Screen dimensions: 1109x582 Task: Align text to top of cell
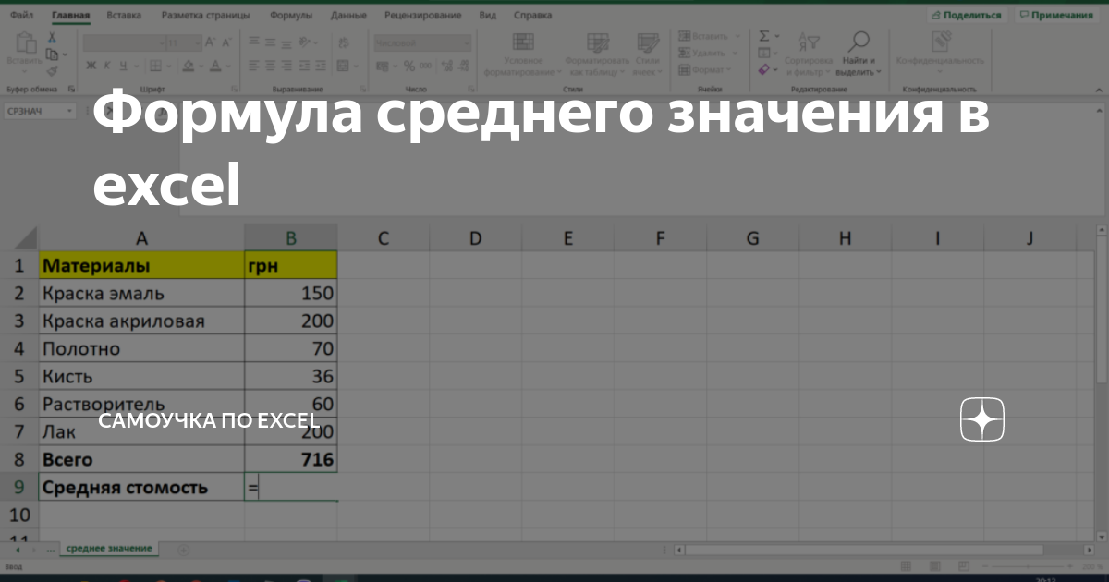(x=253, y=42)
